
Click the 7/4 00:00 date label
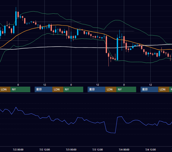(124, 149)
